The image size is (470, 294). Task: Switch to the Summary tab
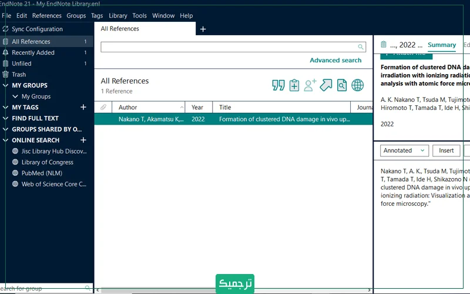[442, 45]
